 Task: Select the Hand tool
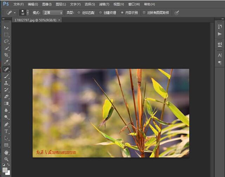6,152
